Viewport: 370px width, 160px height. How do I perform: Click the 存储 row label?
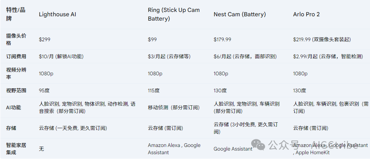[x=11, y=128]
